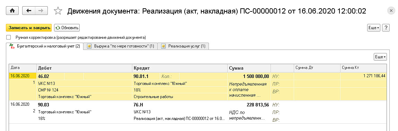Switch to Выручка "по мере готовности" tab
This screenshot has width=398, height=131.
[121, 46]
